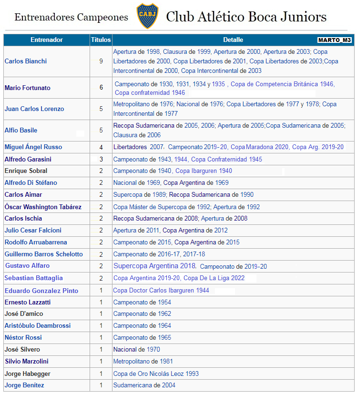The width and height of the screenshot is (357, 394).
Task: Open the Campeonato de 1965 link
Action: 142,337
